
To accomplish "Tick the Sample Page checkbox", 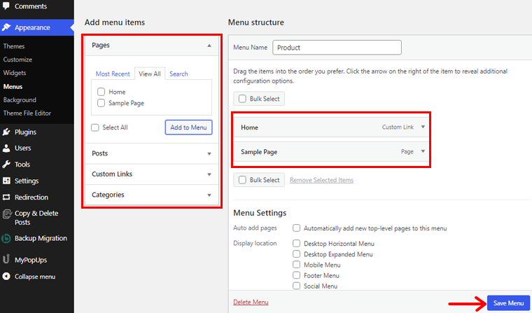I will click(x=101, y=103).
